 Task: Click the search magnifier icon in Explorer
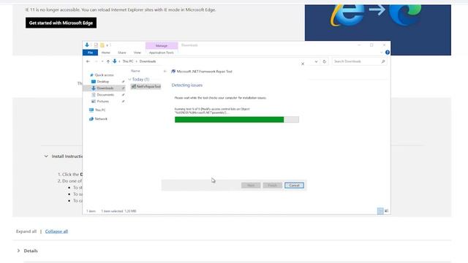click(x=383, y=61)
